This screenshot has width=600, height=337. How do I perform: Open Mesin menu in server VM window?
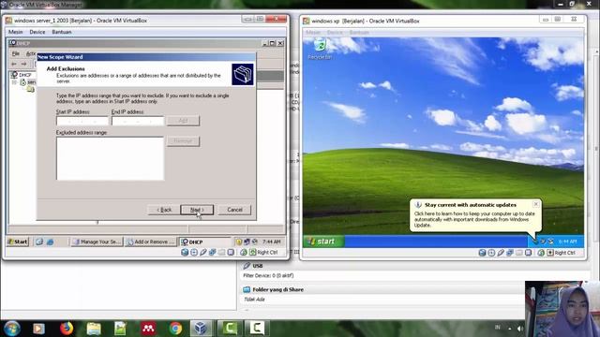click(16, 32)
